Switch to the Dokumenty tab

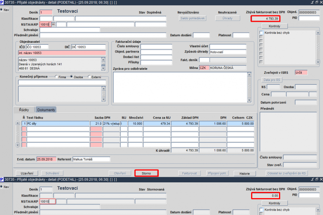click(46, 110)
